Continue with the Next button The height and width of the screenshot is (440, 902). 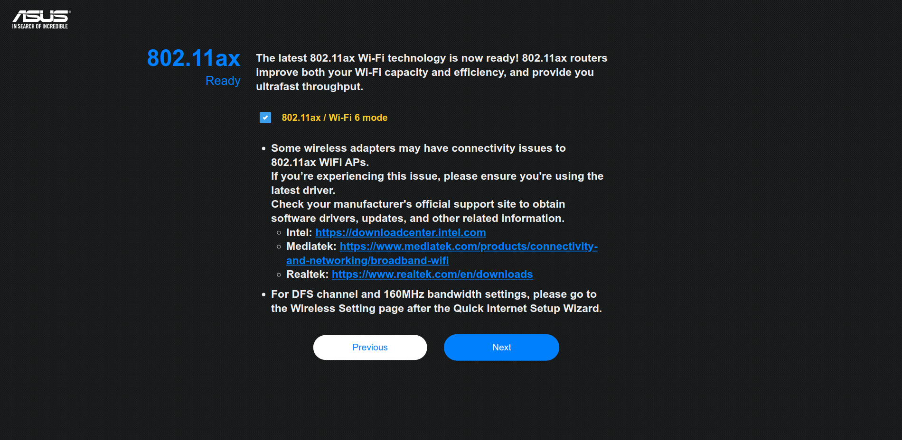501,348
